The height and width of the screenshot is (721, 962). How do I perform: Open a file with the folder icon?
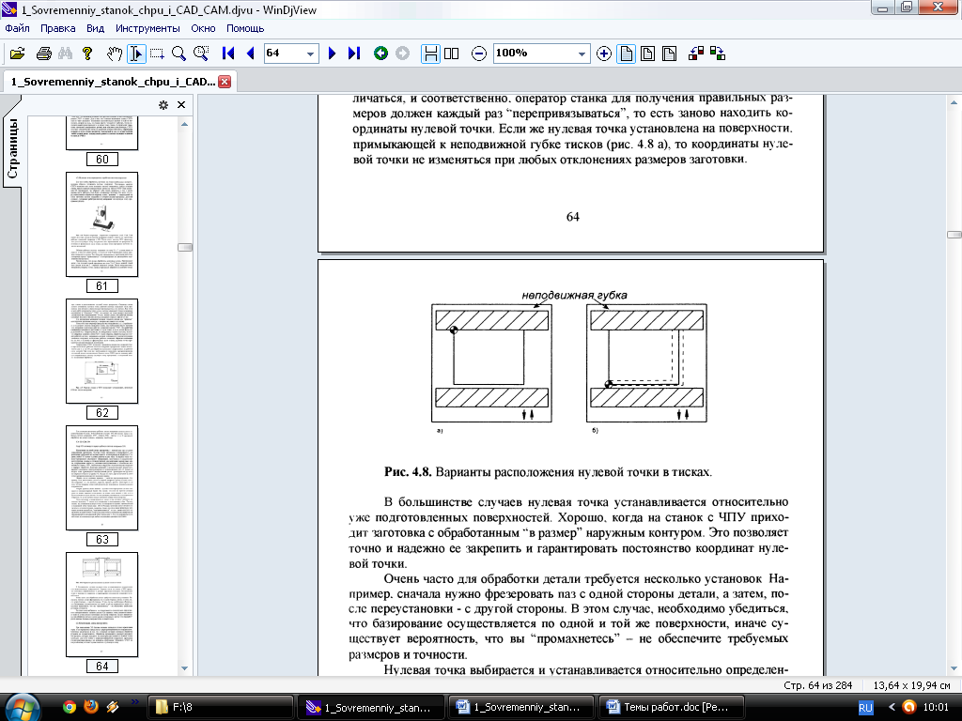[x=18, y=54]
